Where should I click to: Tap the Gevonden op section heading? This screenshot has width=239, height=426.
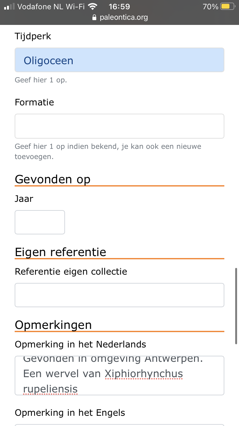(x=53, y=179)
